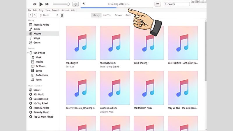Open Books under Văn iPhone
This screenshot has width=233, height=131.
39,71
